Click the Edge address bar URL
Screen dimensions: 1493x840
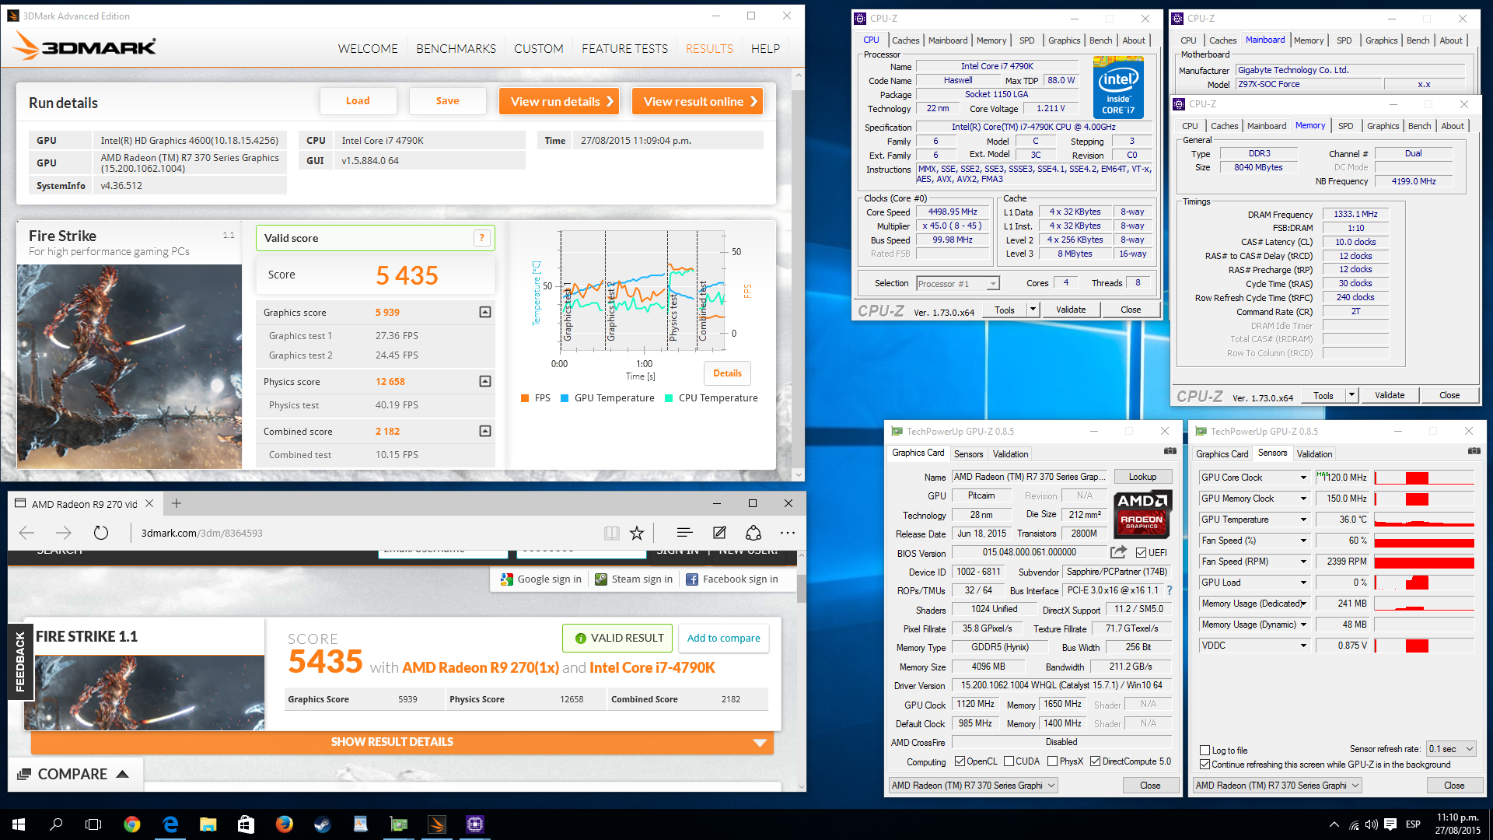click(201, 533)
